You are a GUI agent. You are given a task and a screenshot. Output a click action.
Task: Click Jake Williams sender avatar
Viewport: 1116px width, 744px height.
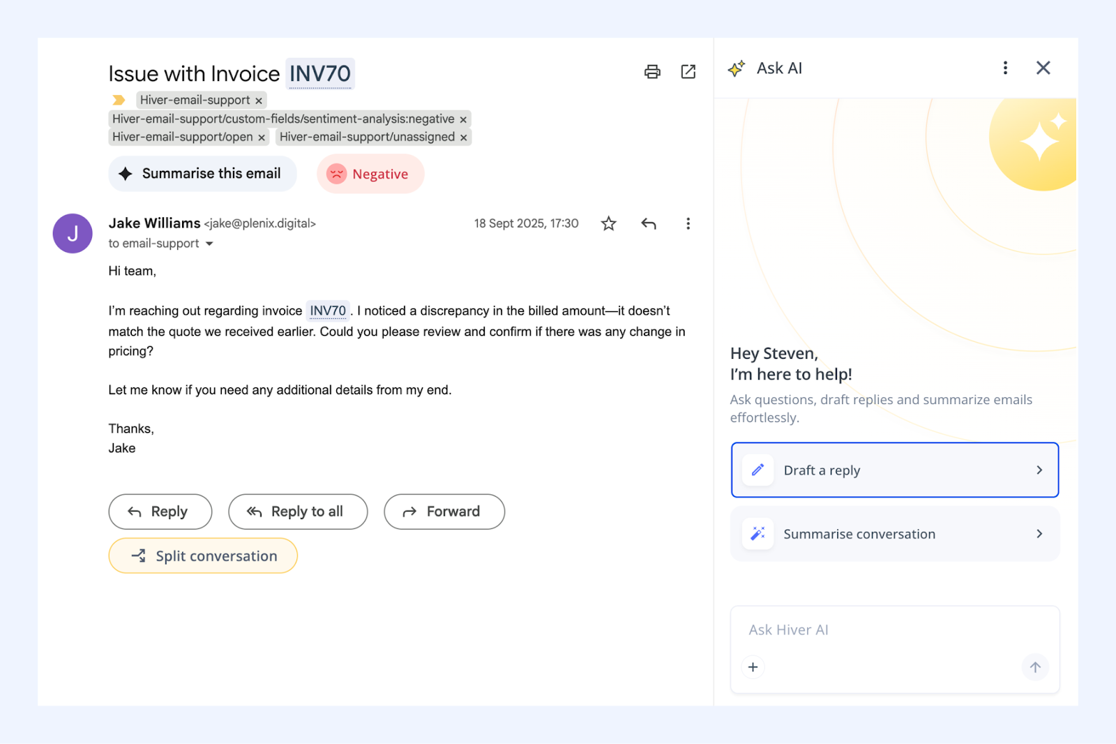pos(73,233)
